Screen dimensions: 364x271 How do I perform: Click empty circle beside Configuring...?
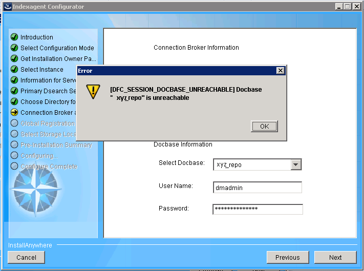point(14,155)
